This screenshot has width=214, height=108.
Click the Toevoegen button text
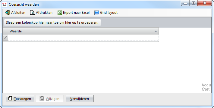(22, 99)
